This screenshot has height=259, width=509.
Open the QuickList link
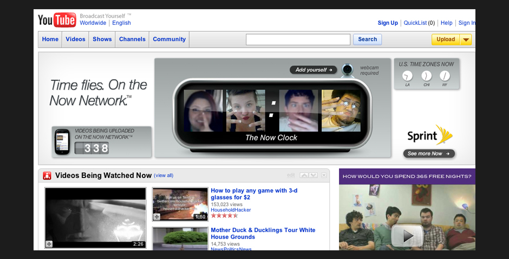pos(415,23)
